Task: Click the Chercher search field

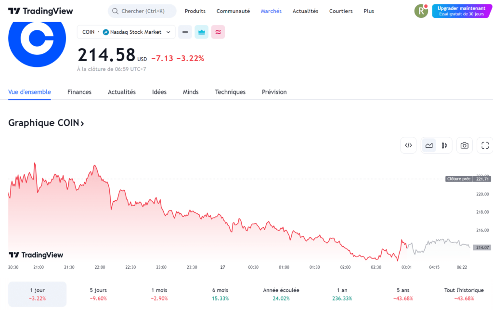Action: pyautogui.click(x=142, y=11)
